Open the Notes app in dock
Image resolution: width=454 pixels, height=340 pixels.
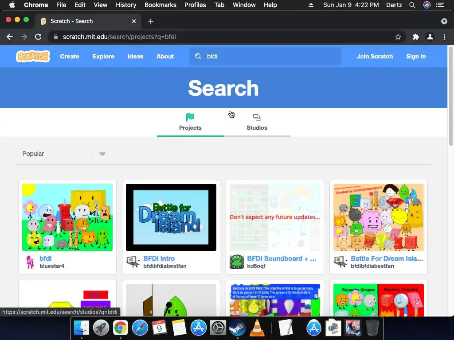(x=179, y=328)
